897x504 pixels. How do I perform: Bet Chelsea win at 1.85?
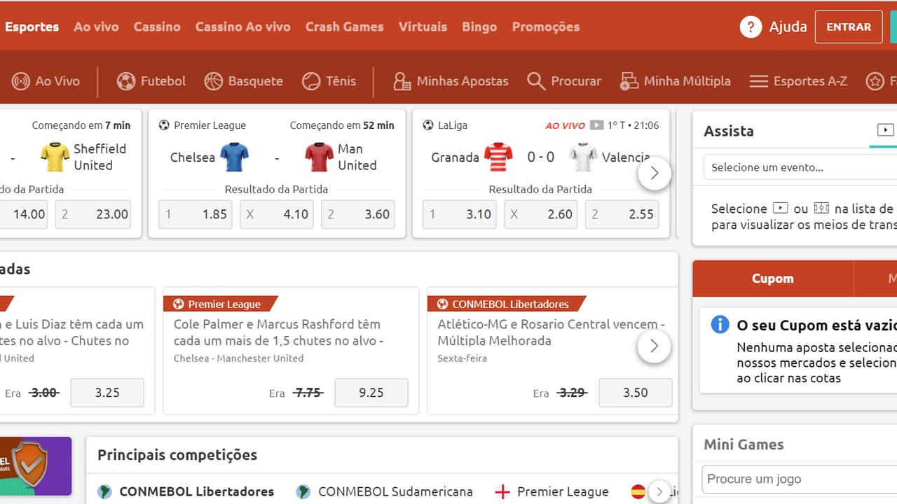pyautogui.click(x=196, y=214)
